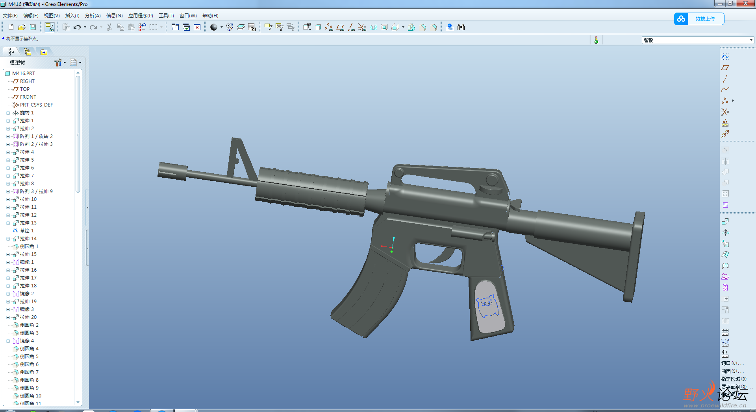Click the Save disk icon
Image resolution: width=756 pixels, height=412 pixels.
[x=33, y=27]
